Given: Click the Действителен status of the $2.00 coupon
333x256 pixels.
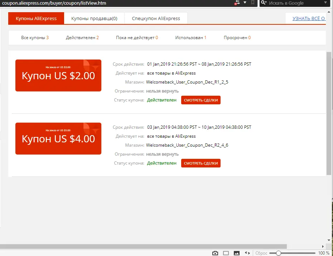Looking at the screenshot, I should pos(161,100).
